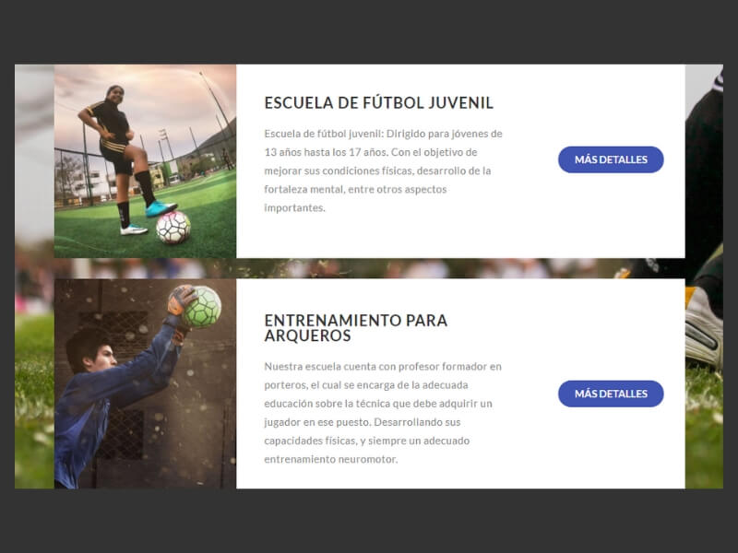Viewport: 738px width, 553px height.
Task: Click the dark margin below the cards
Action: 369,521
